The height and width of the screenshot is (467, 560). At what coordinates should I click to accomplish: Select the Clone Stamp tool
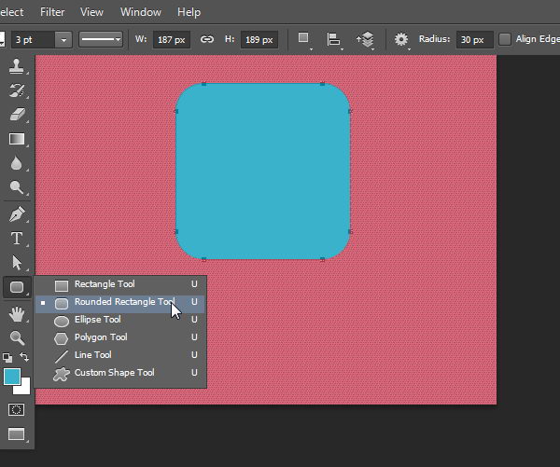(x=17, y=67)
